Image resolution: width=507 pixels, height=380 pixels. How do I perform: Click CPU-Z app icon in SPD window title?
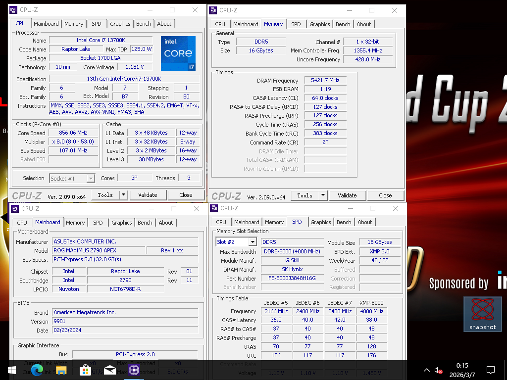[x=214, y=208]
